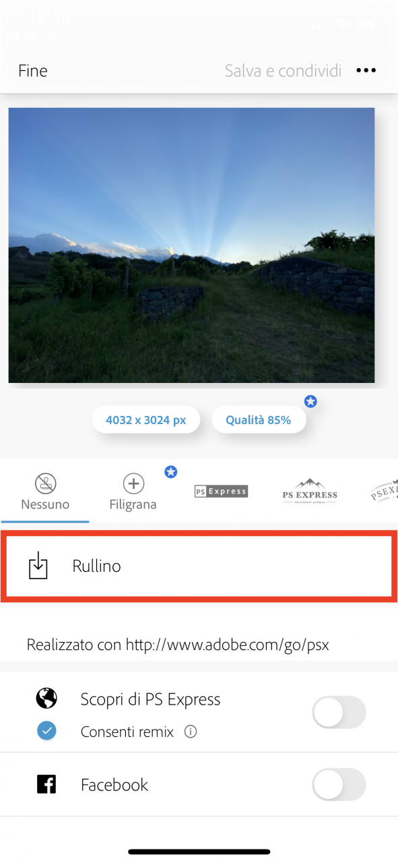The image size is (398, 863).
Task: Tap the globe icon beside Scopri di PS Express
Action: [x=46, y=699]
